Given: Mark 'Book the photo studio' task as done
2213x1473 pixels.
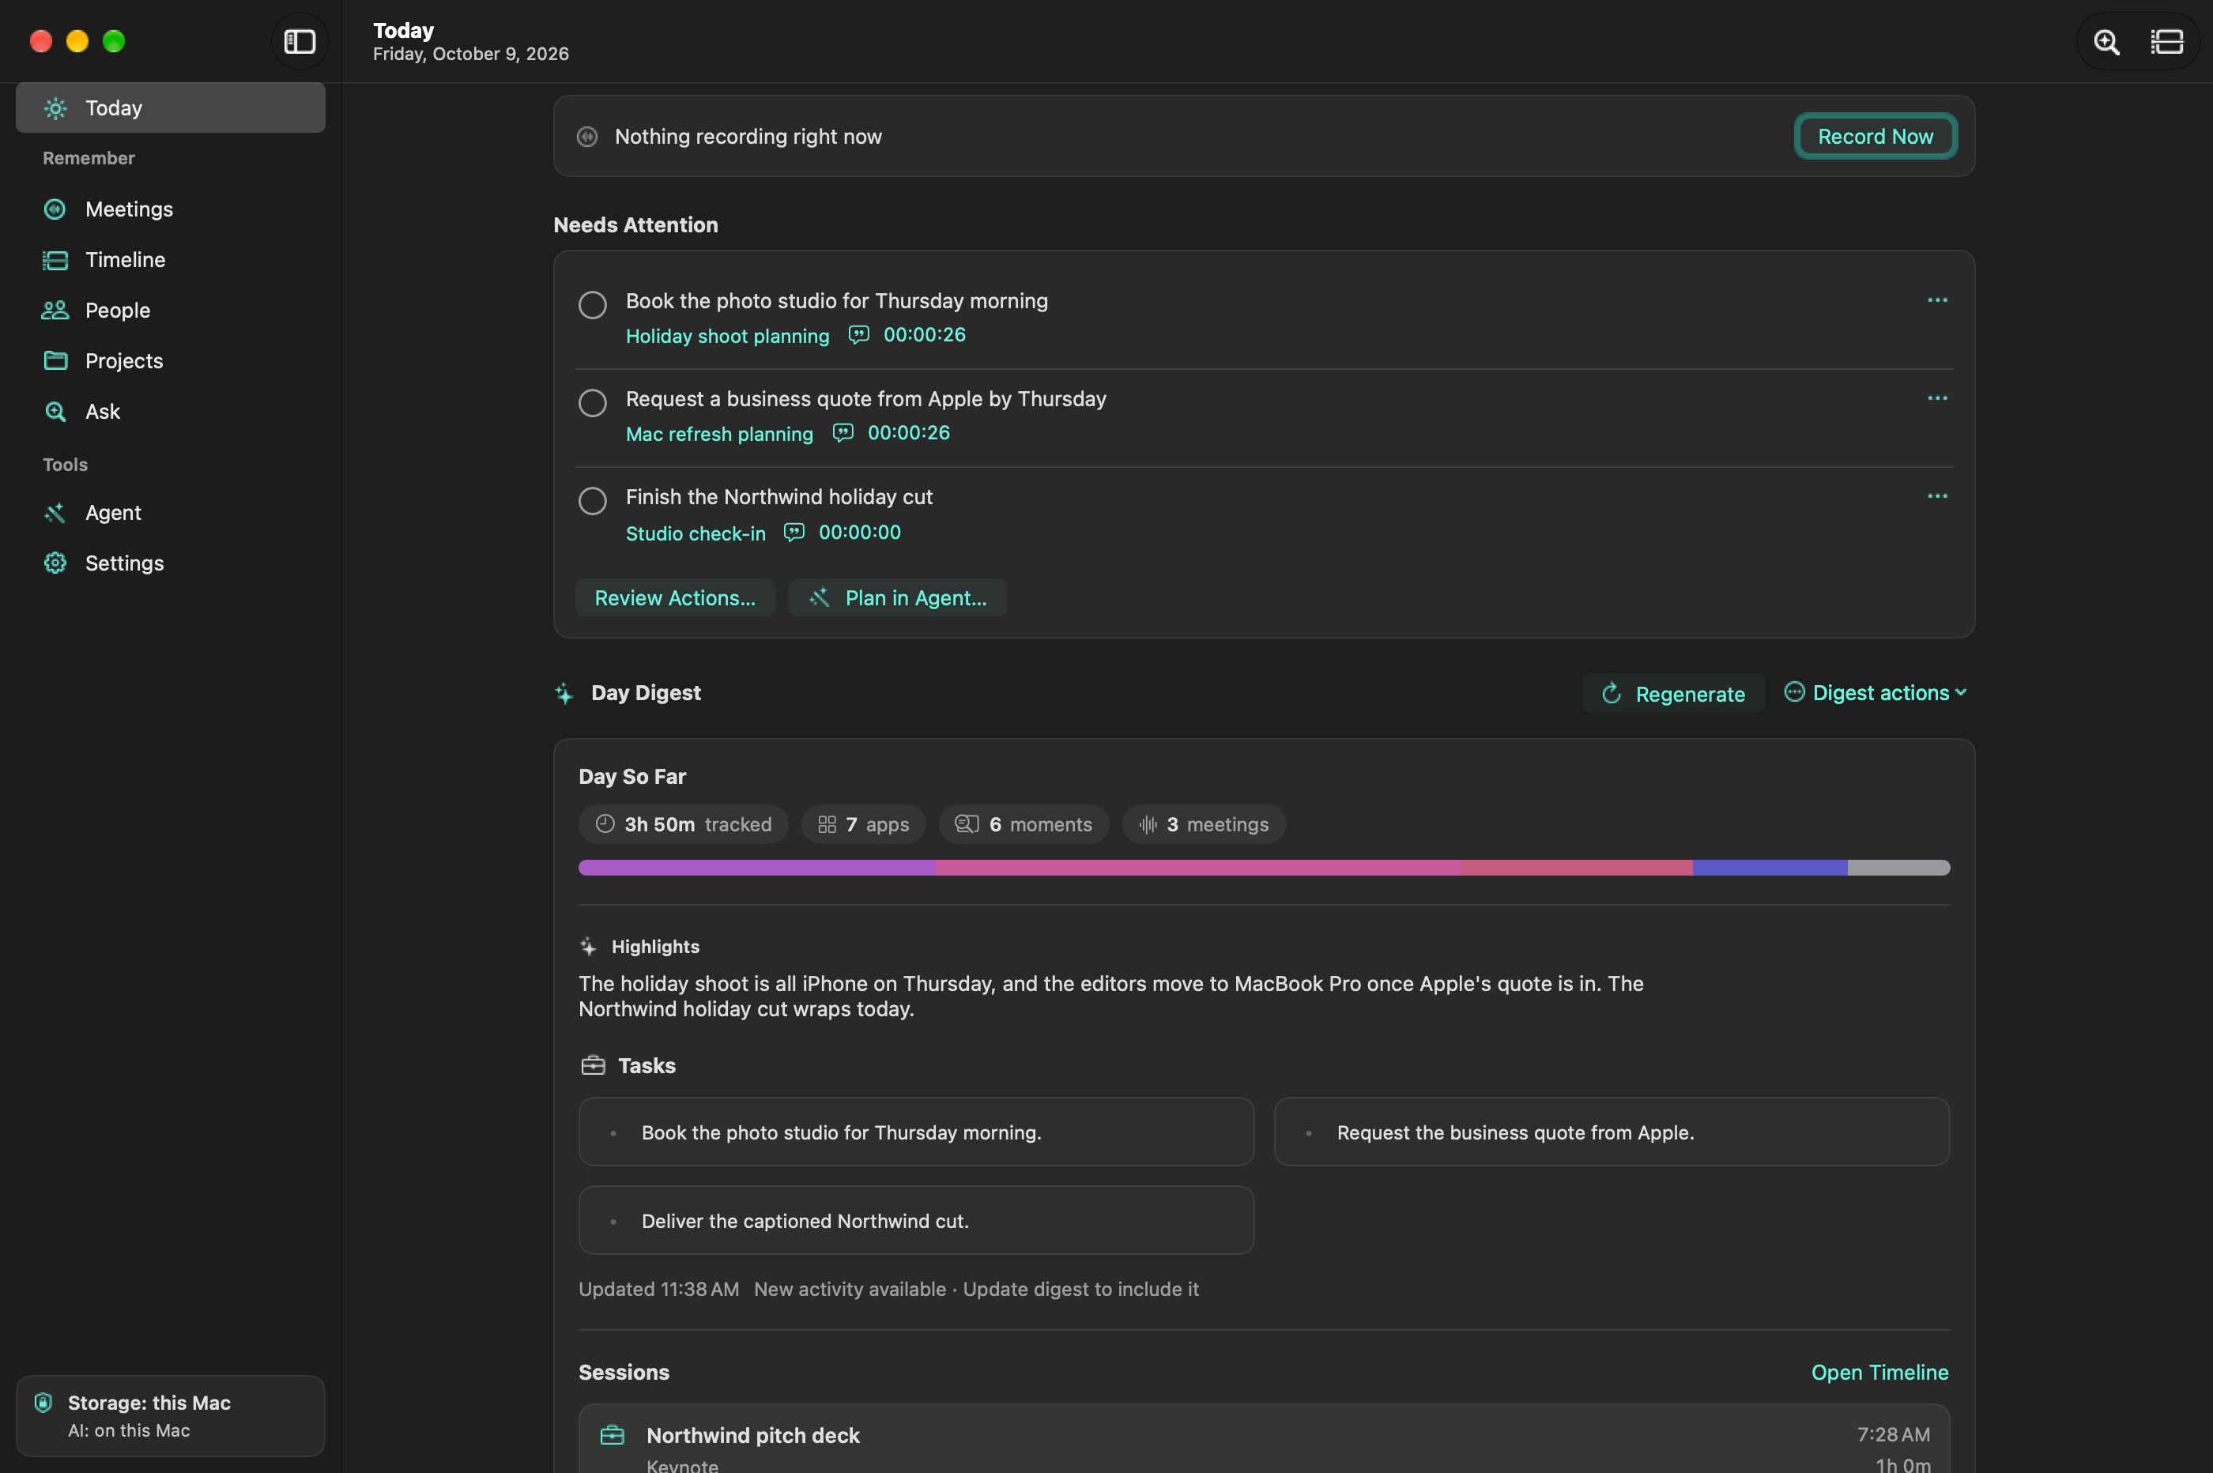Looking at the screenshot, I should (x=593, y=304).
